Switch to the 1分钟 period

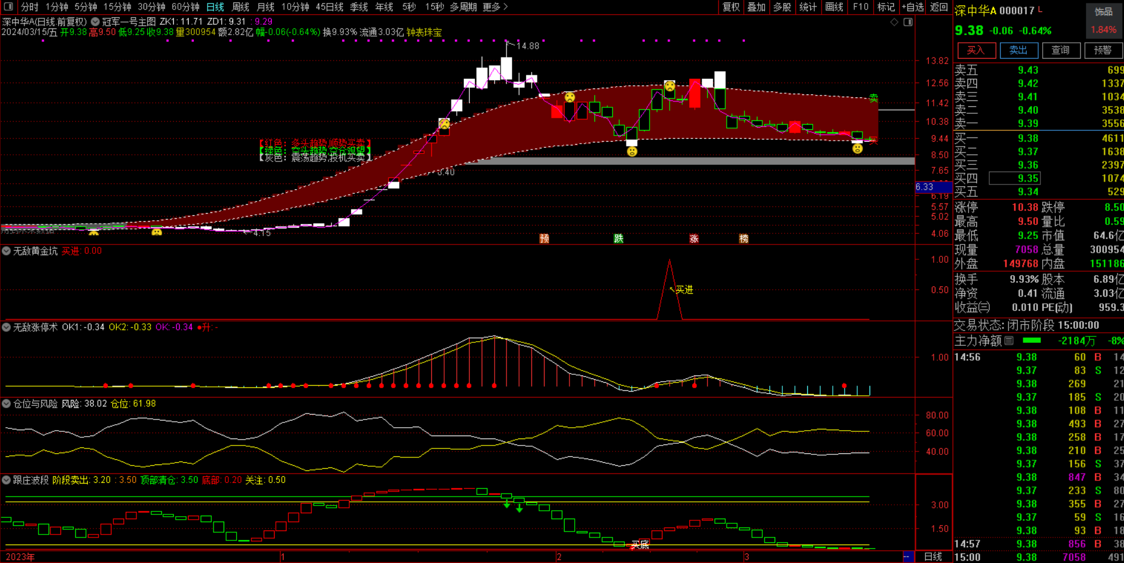[57, 7]
